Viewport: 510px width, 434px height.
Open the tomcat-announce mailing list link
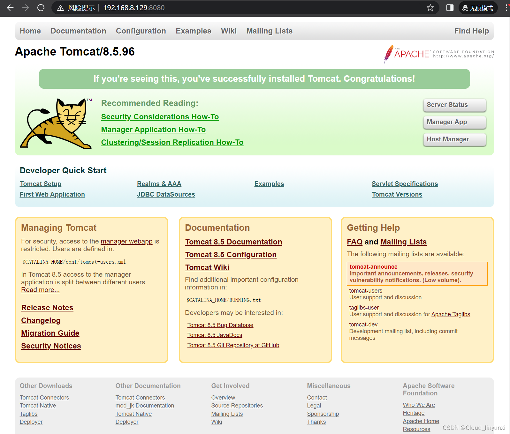pyautogui.click(x=373, y=267)
